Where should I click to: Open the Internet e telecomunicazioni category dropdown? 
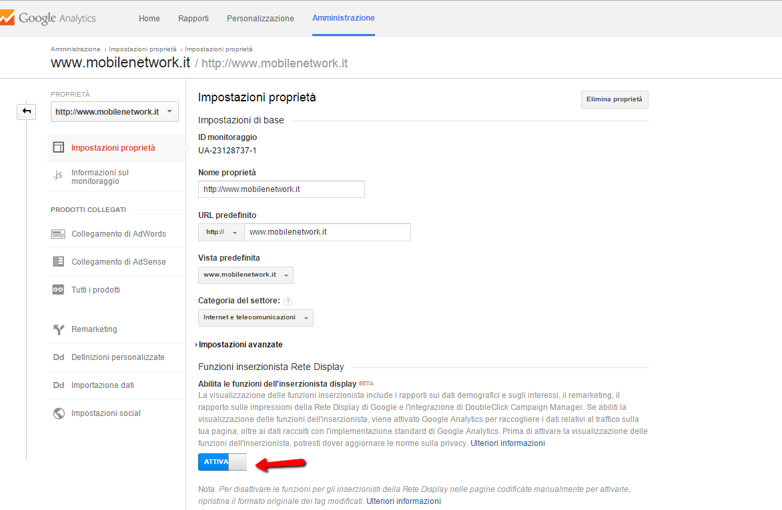coord(256,318)
